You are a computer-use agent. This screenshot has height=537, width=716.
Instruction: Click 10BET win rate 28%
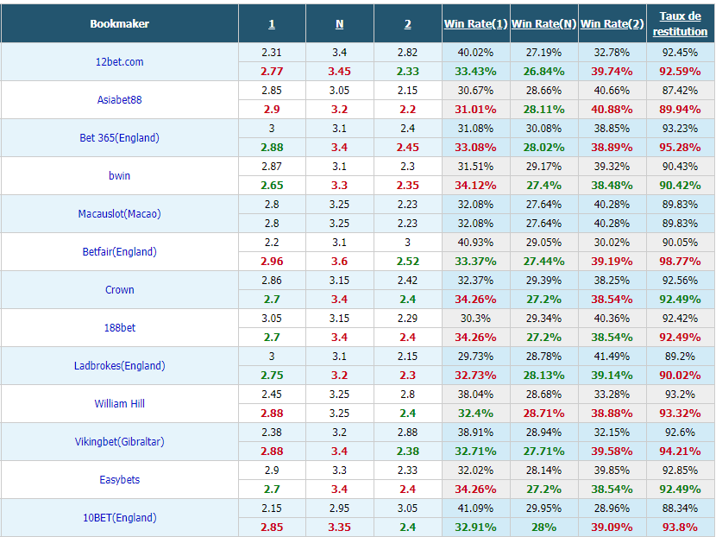[x=543, y=527]
